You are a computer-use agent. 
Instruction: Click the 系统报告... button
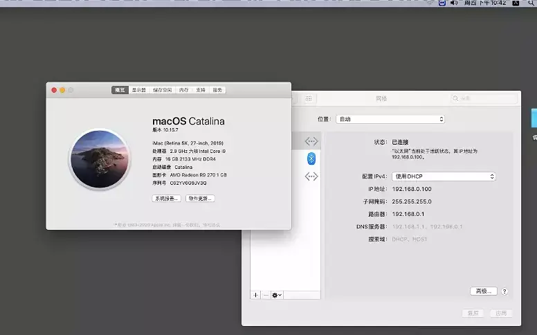point(167,199)
